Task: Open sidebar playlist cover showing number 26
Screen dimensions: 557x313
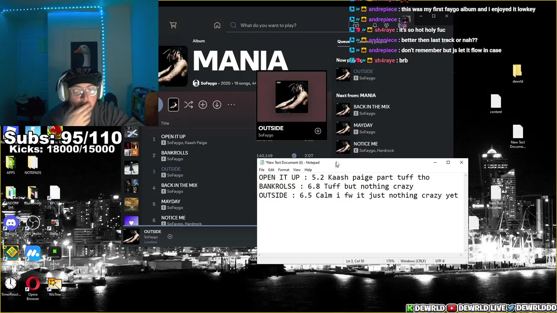Action: (x=131, y=149)
